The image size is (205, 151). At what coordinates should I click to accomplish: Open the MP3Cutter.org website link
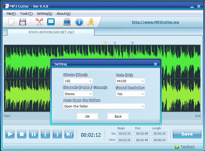click(155, 22)
